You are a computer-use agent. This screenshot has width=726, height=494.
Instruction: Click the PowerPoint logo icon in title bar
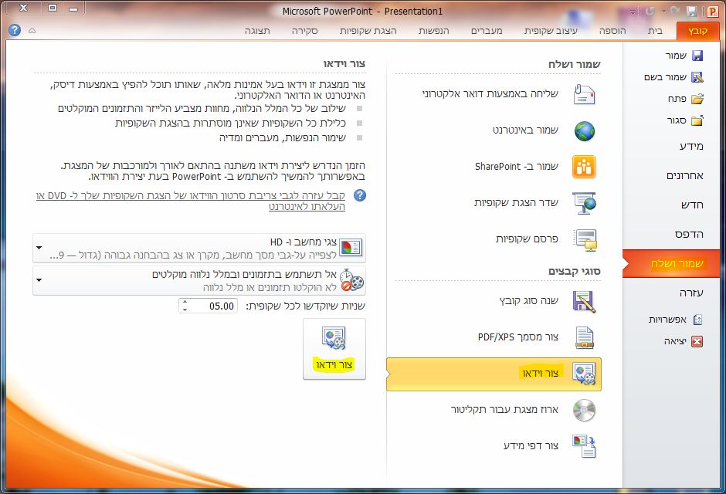(711, 12)
